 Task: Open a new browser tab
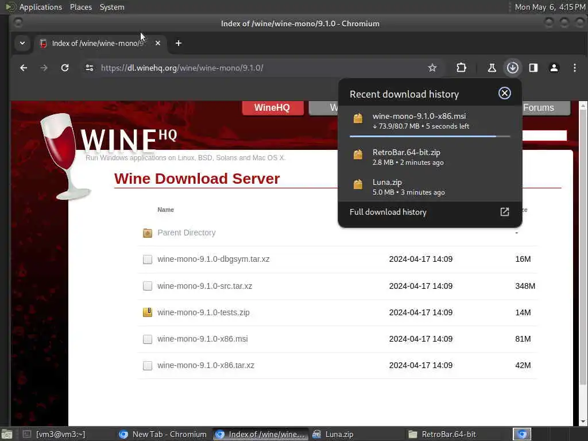(179, 43)
